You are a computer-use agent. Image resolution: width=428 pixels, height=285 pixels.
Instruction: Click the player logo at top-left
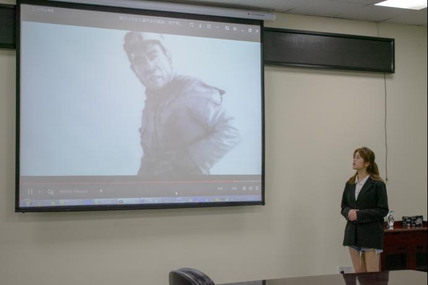click(35, 11)
